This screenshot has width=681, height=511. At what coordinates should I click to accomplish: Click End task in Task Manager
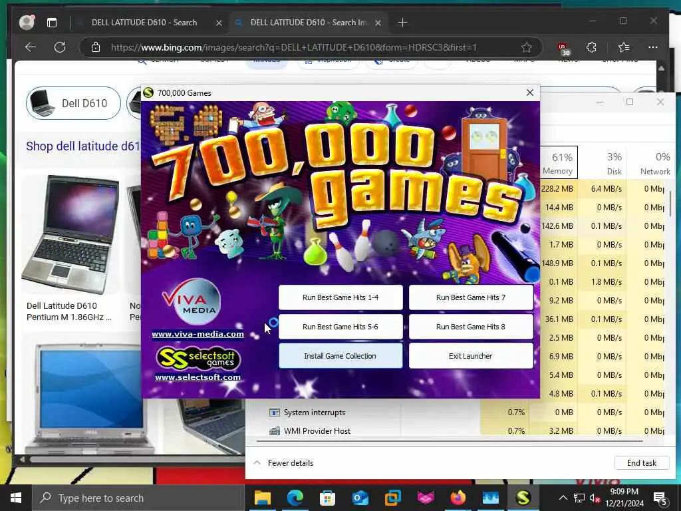pyautogui.click(x=642, y=463)
